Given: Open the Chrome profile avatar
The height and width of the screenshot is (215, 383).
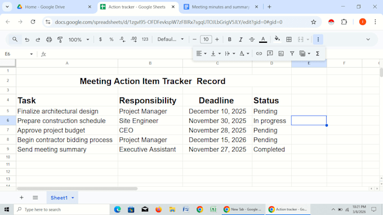Looking at the screenshot, I should pos(363,22).
